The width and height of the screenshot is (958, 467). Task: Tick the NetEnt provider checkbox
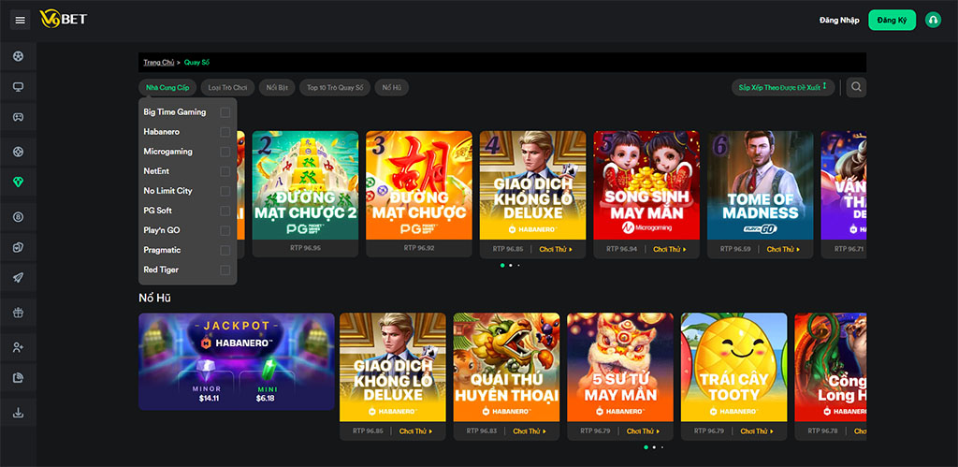point(225,171)
